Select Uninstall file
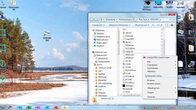This screenshot has width=196, height=110. pyautogui.click(x=129, y=89)
